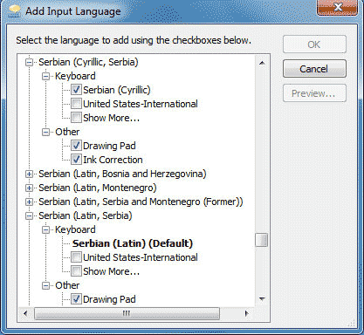This screenshot has height=335, width=364.
Task: Check United States-International under Serbian Latin
Action: tap(76, 257)
